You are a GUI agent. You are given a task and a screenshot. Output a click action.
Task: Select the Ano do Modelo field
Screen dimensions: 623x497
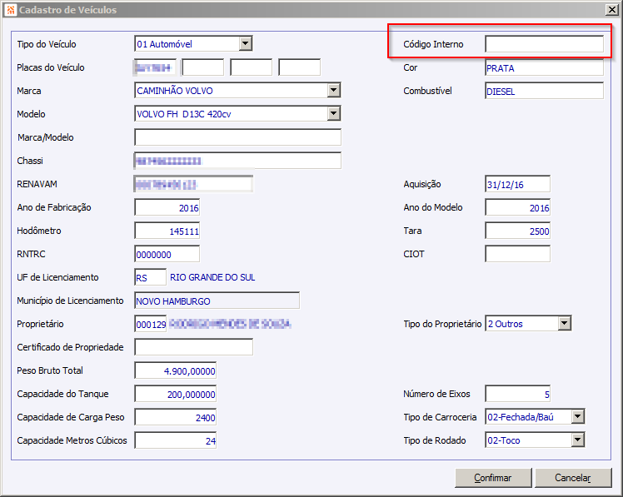point(518,207)
